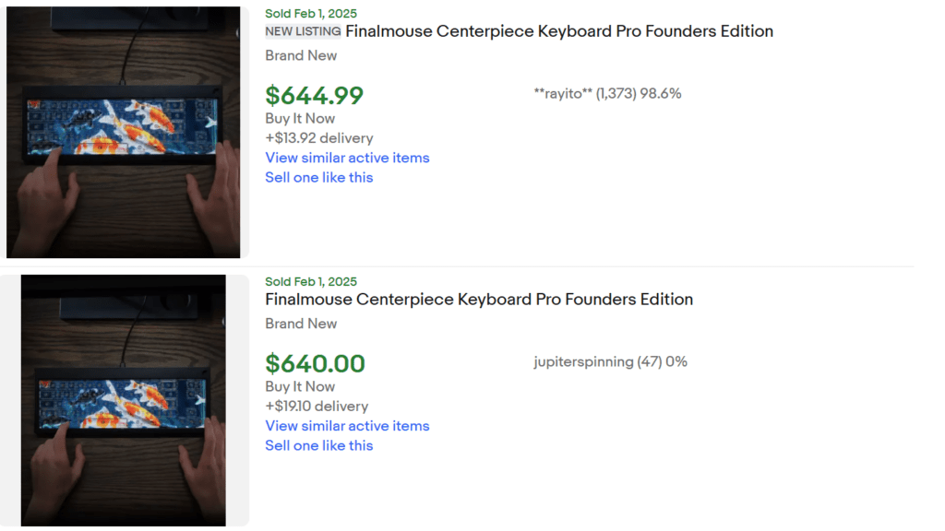Select 'Sell one like this' for the top listing
The width and height of the screenshot is (945, 531).
[x=318, y=177]
